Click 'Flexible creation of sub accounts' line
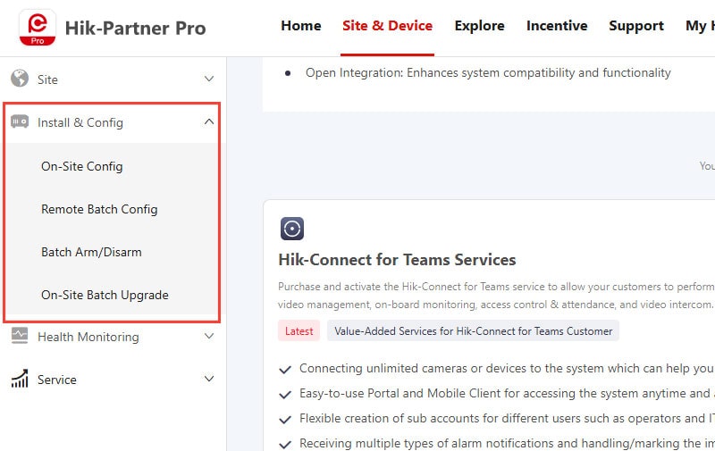This screenshot has height=451, width=715. pos(507,418)
